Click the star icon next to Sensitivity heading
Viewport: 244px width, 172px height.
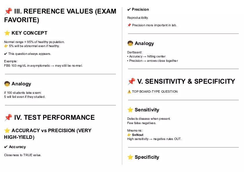(x=130, y=110)
